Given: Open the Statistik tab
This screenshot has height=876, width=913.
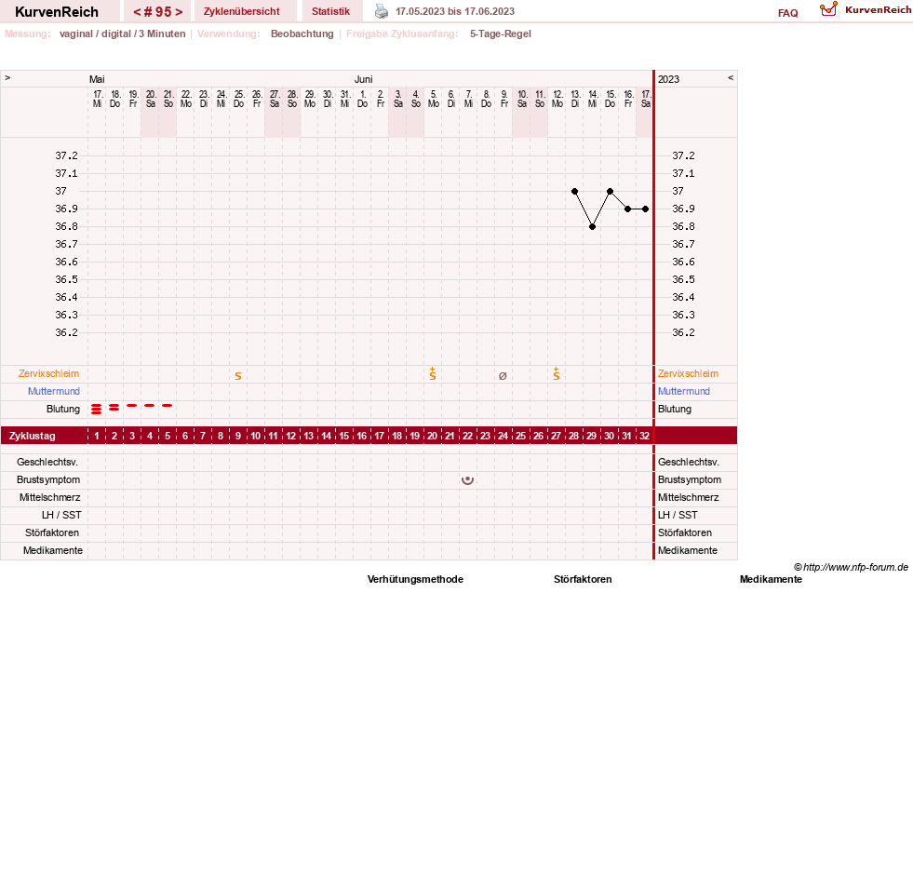Looking at the screenshot, I should click(330, 11).
